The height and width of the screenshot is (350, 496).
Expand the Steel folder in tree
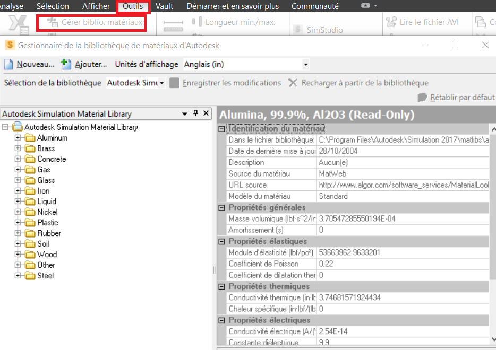pyautogui.click(x=18, y=276)
